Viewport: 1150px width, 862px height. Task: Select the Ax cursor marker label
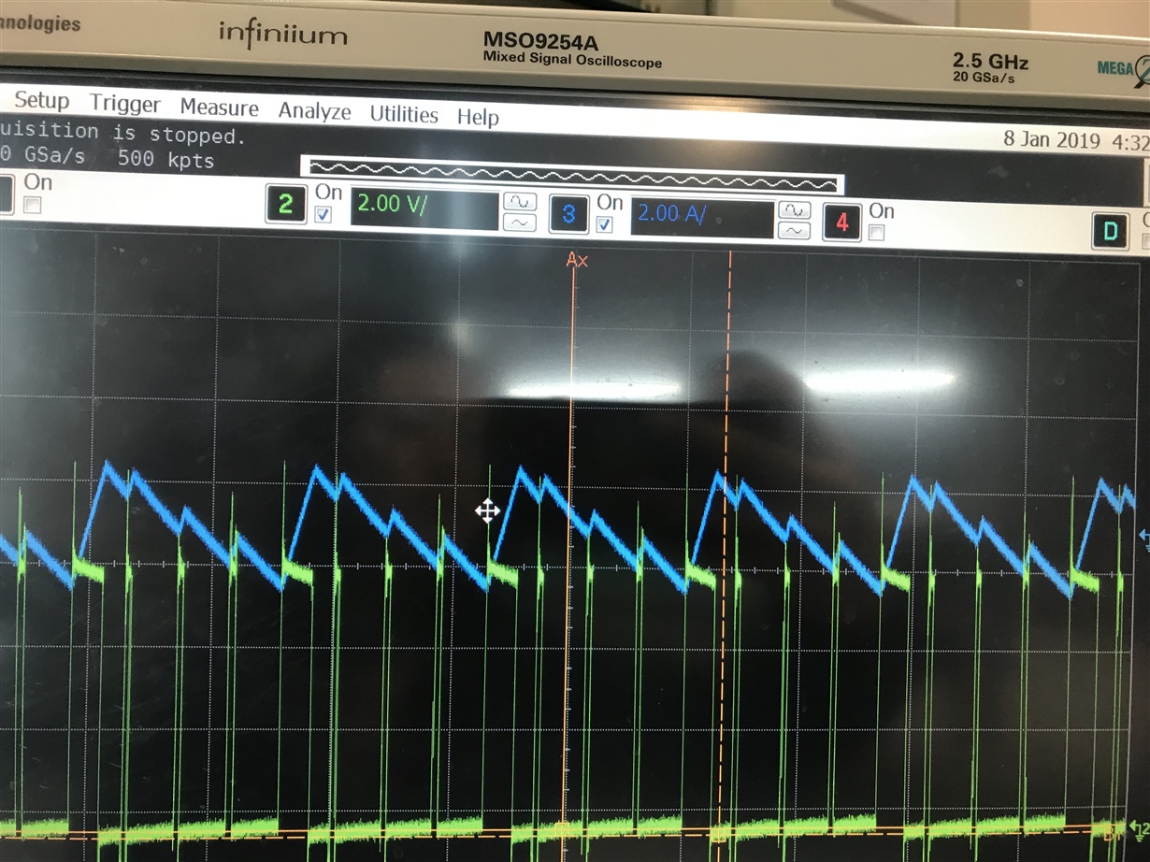pos(577,261)
